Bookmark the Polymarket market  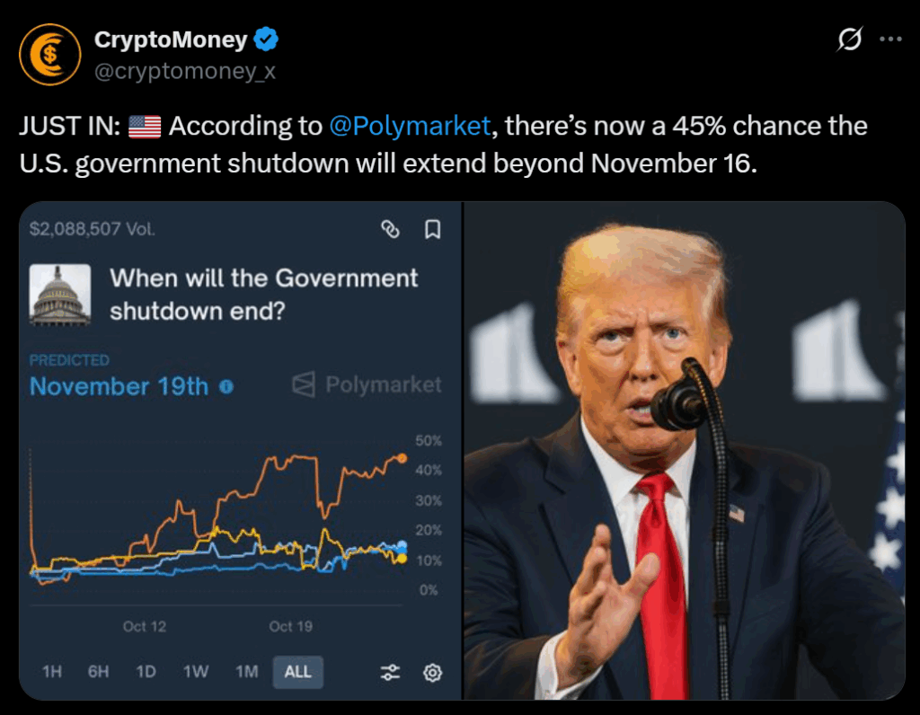pos(432,230)
